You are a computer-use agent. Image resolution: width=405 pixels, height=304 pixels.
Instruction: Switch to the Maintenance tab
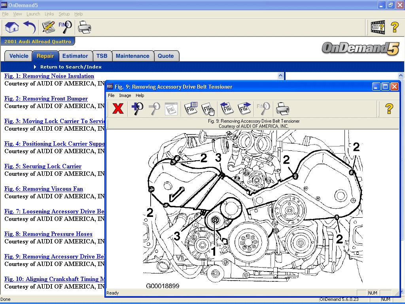pyautogui.click(x=132, y=56)
